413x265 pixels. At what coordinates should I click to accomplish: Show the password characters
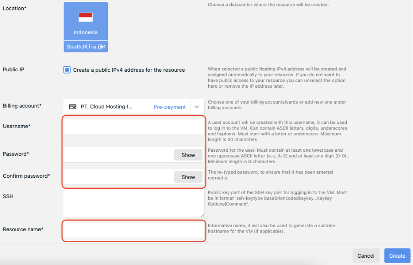[x=188, y=155]
